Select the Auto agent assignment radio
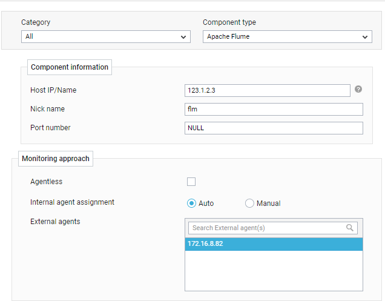Viewport: 385px width, 301px height. (x=191, y=203)
